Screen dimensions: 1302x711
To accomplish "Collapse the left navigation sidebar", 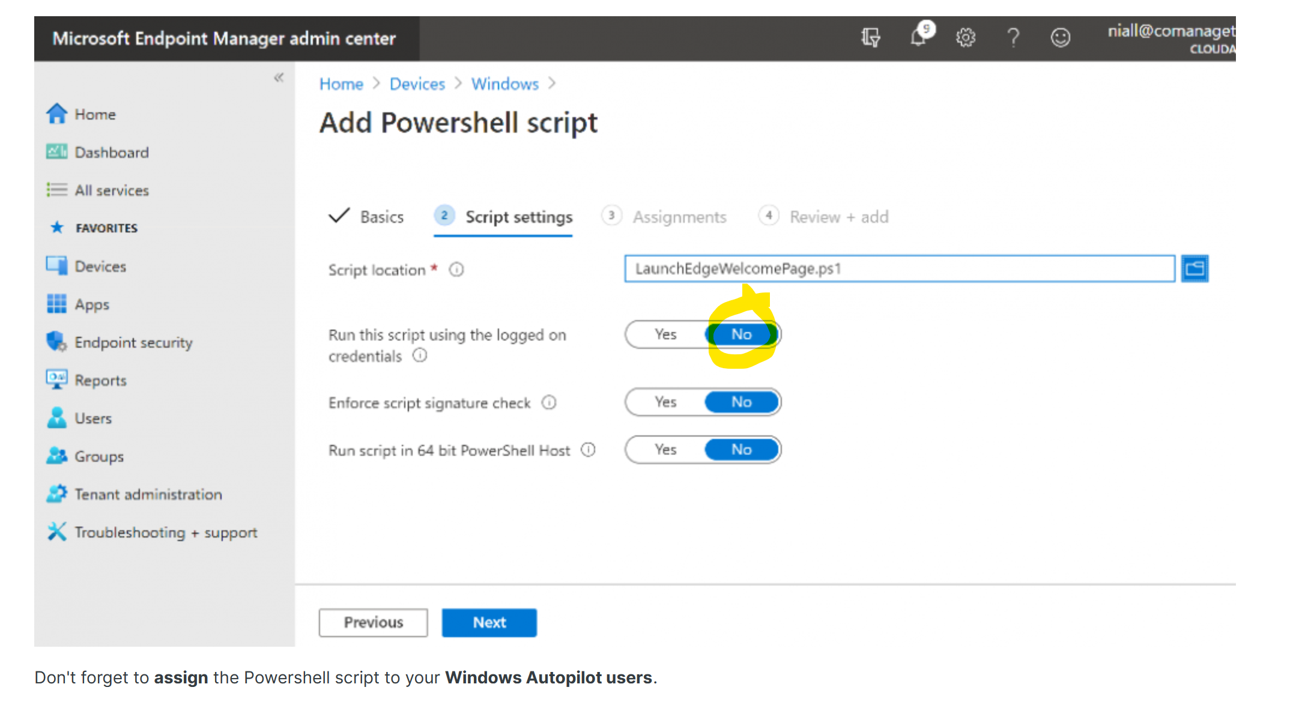I will point(279,77).
